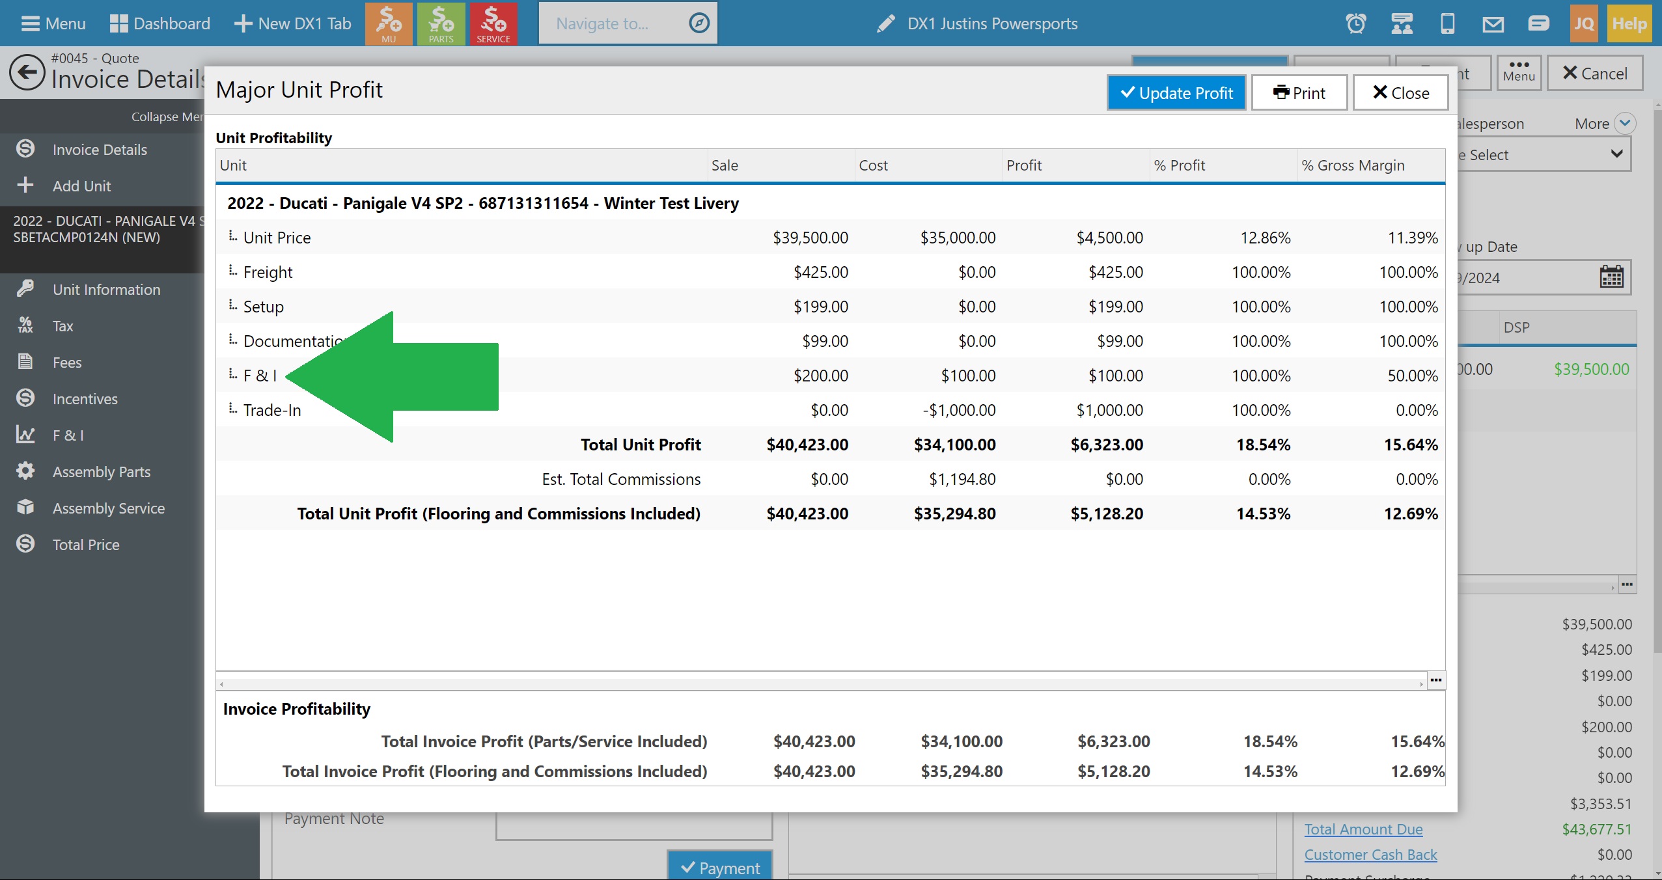This screenshot has width=1662, height=880.
Task: Open the Parts quick invoice icon
Action: coord(441,23)
